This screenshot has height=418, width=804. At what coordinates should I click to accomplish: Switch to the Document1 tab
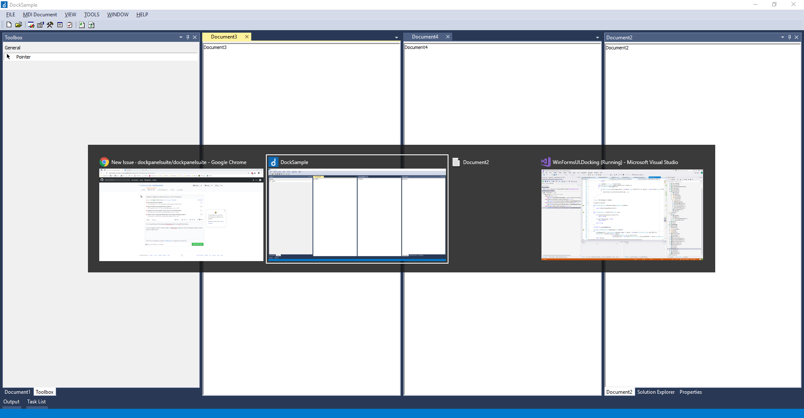(17, 392)
